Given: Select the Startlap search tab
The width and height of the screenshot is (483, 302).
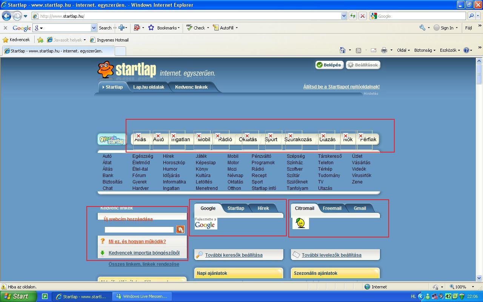Looking at the screenshot, I should [x=236, y=208].
